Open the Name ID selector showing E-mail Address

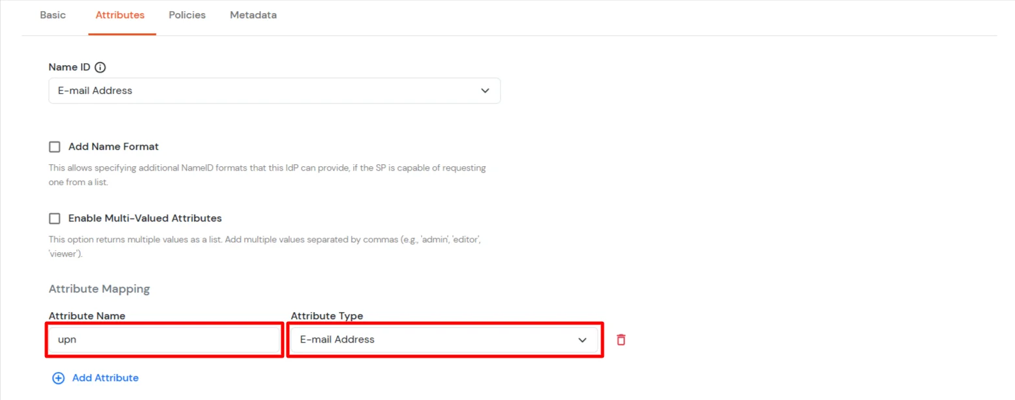pos(274,91)
